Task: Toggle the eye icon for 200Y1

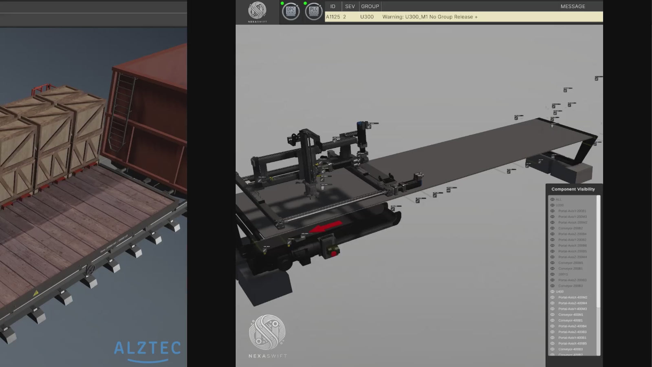Action: [x=553, y=274]
